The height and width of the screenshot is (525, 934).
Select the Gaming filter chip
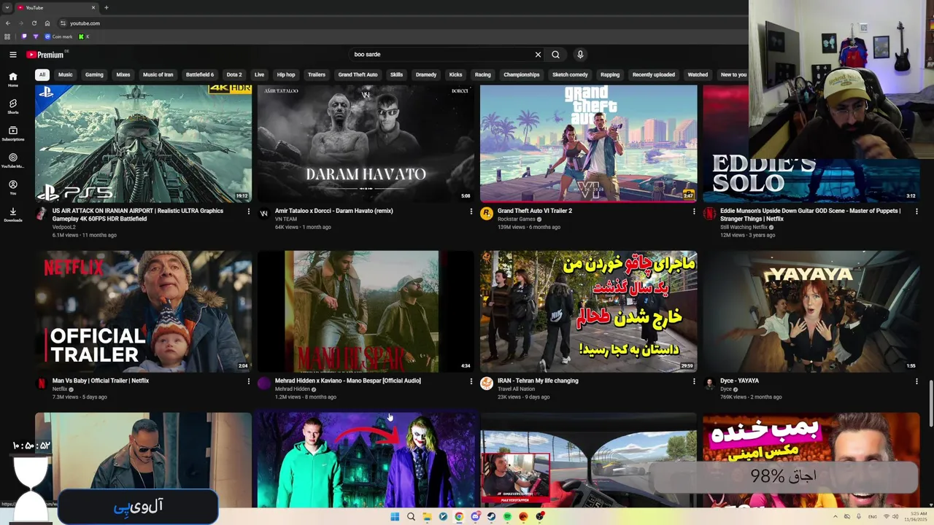click(94, 74)
